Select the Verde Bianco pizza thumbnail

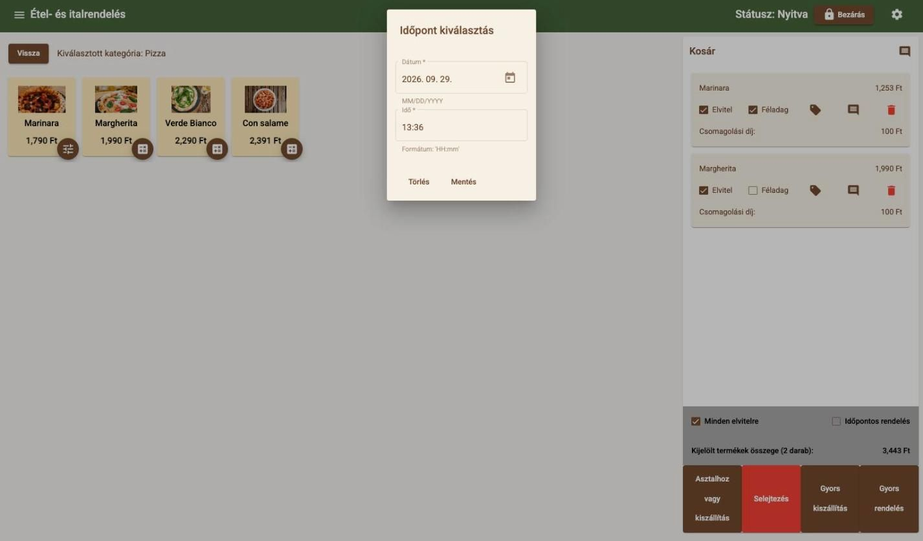(191, 99)
